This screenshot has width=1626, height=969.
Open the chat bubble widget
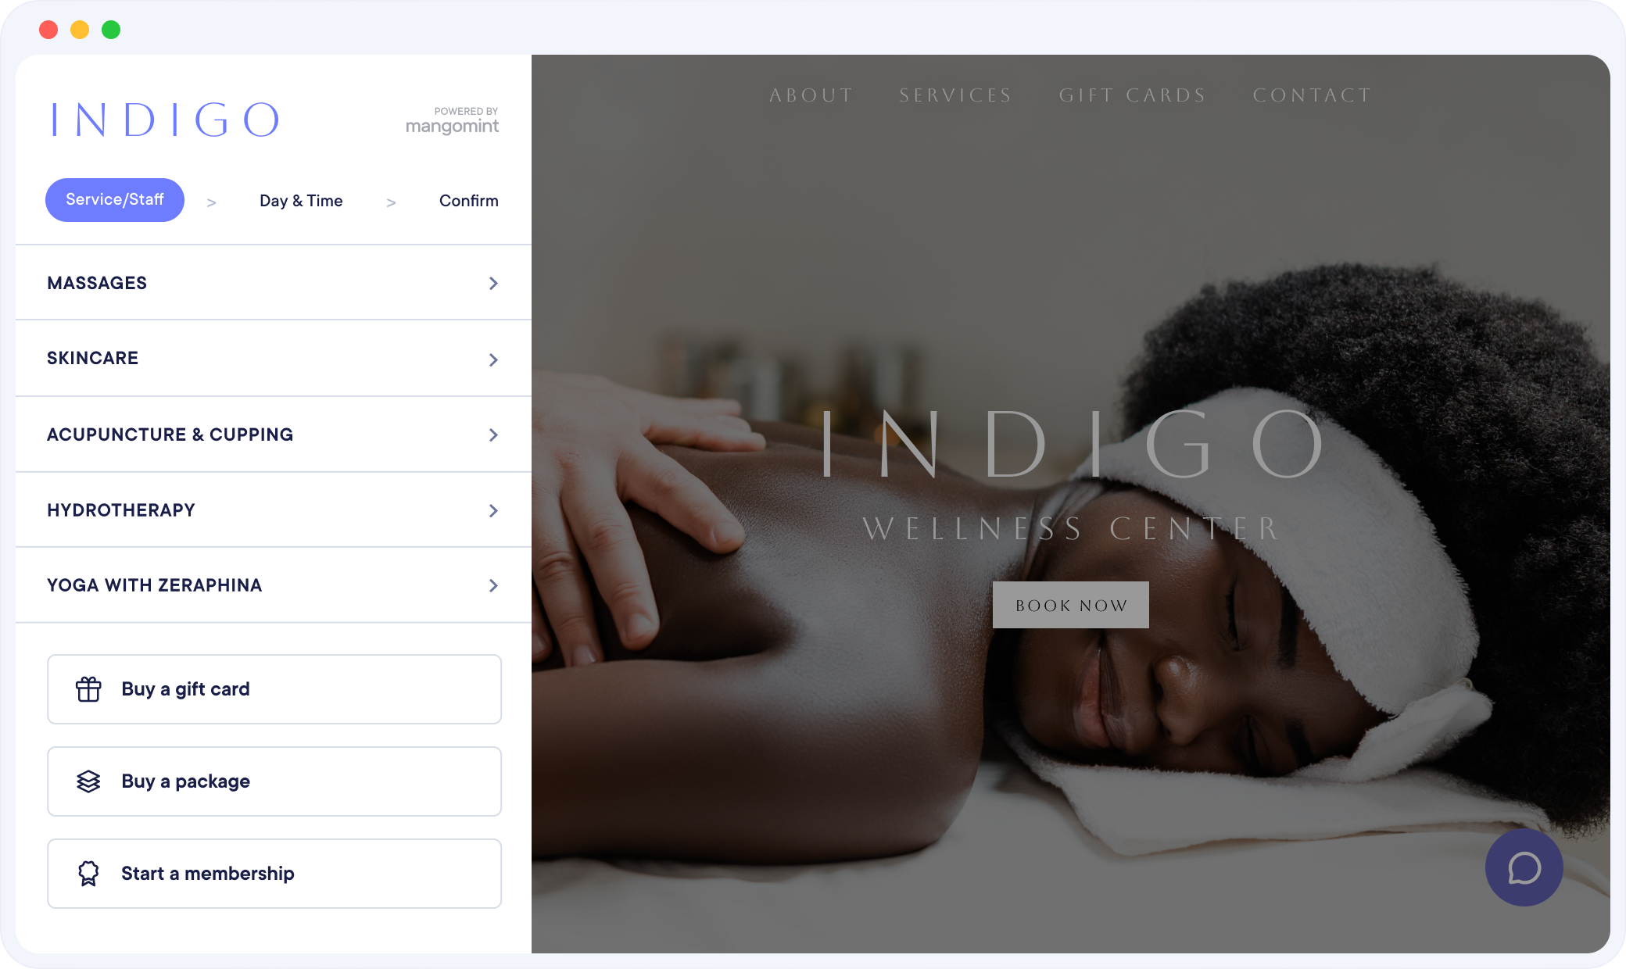tap(1524, 867)
